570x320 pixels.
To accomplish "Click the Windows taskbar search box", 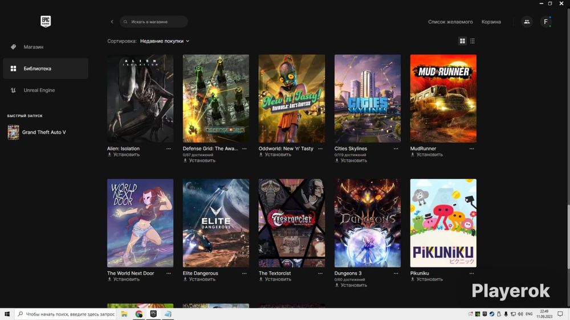I will (x=66, y=314).
